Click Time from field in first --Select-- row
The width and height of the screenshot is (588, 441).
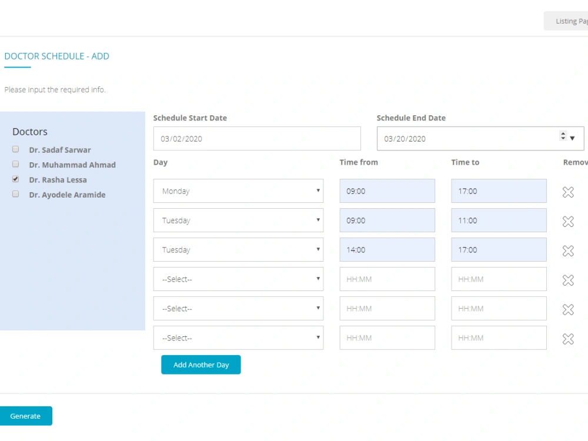tap(387, 279)
